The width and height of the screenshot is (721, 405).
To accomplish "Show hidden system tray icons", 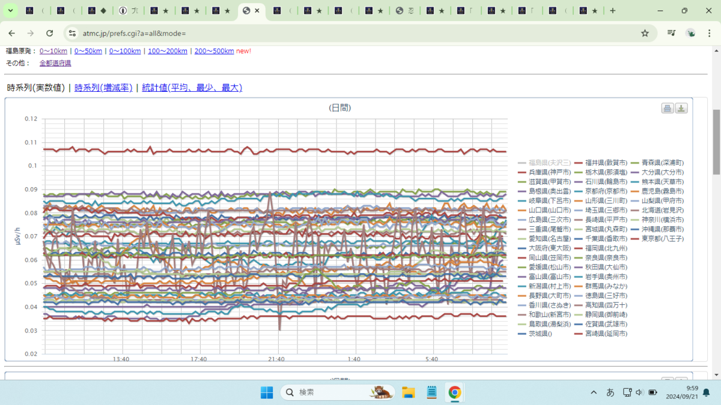I will tap(594, 392).
